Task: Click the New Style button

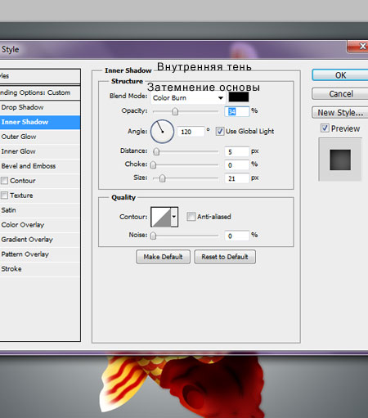Action: (x=340, y=112)
